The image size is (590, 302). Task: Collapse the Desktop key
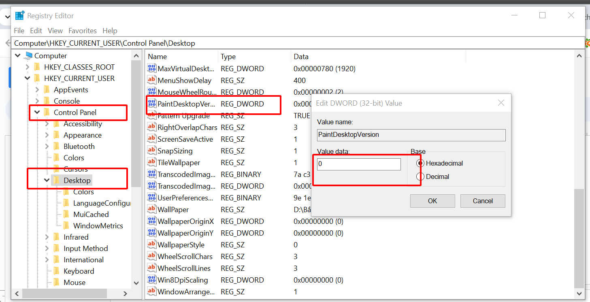47,181
